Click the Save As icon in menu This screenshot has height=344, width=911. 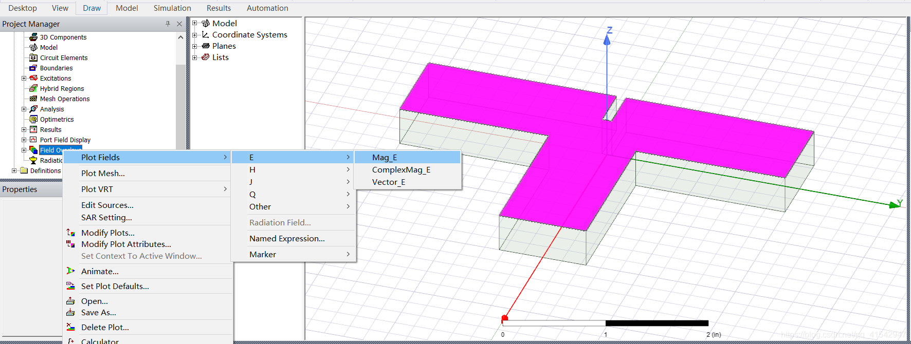[70, 312]
